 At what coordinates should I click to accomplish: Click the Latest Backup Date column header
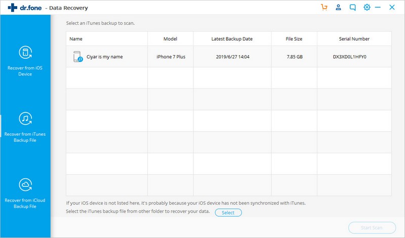click(x=232, y=39)
